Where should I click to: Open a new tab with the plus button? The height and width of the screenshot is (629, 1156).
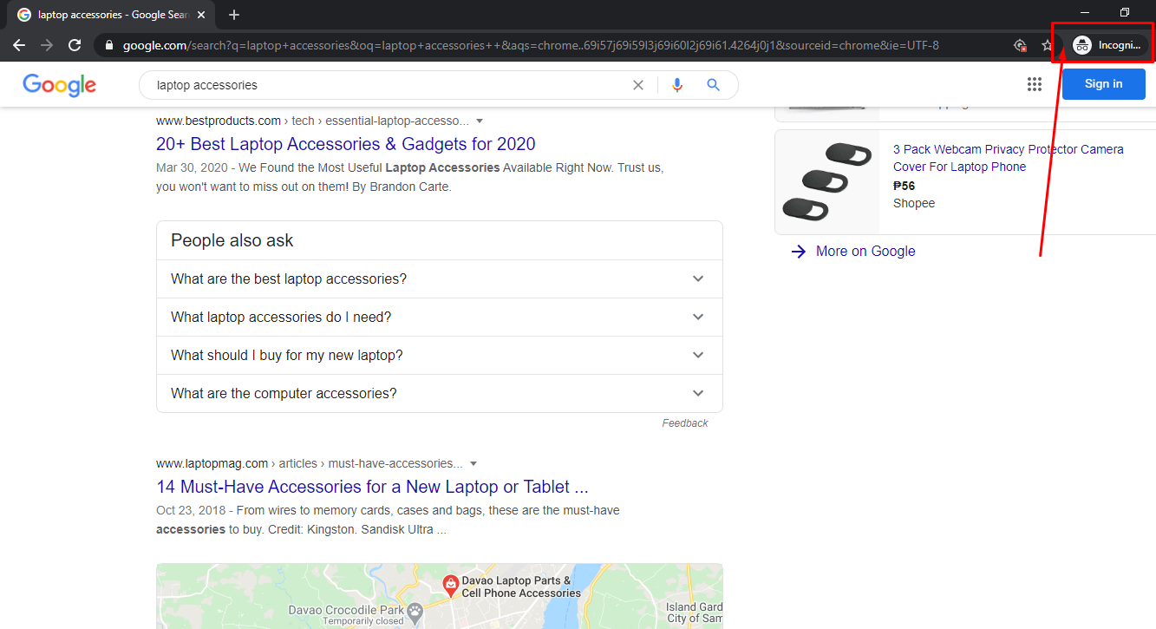[x=233, y=15]
